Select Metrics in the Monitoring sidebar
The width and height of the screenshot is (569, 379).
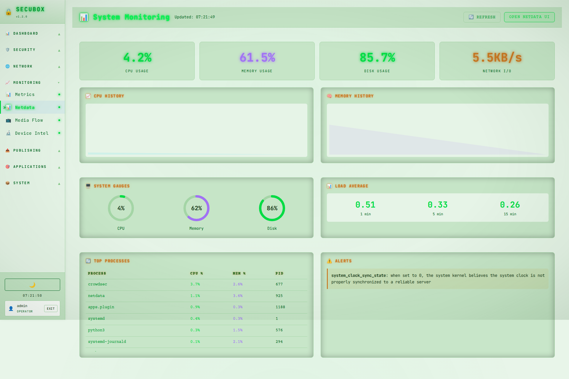[x=25, y=94]
